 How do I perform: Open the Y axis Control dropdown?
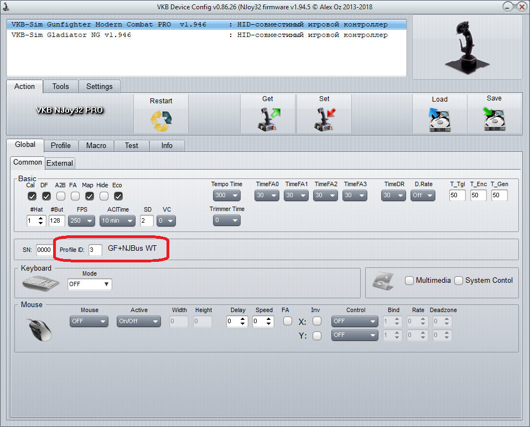355,335
